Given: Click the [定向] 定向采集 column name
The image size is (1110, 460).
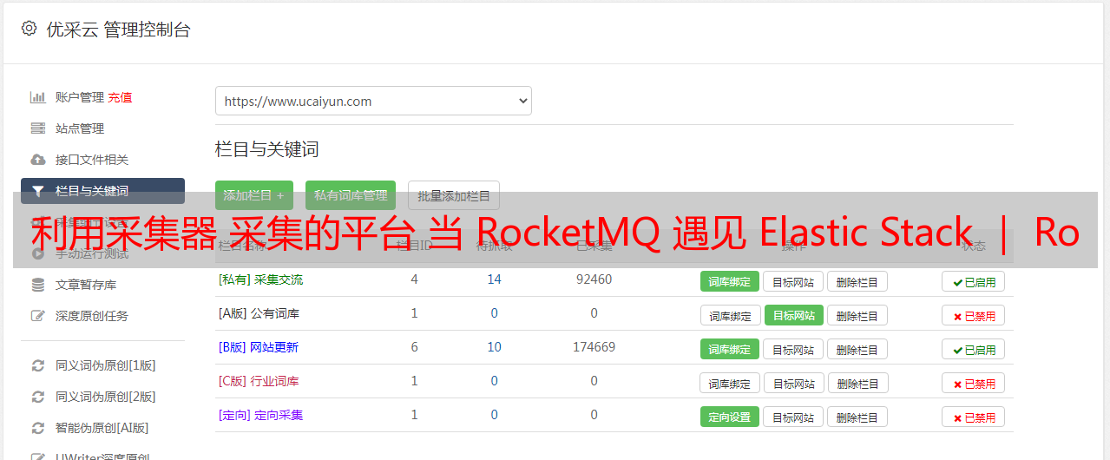Looking at the screenshot, I should tap(260, 415).
